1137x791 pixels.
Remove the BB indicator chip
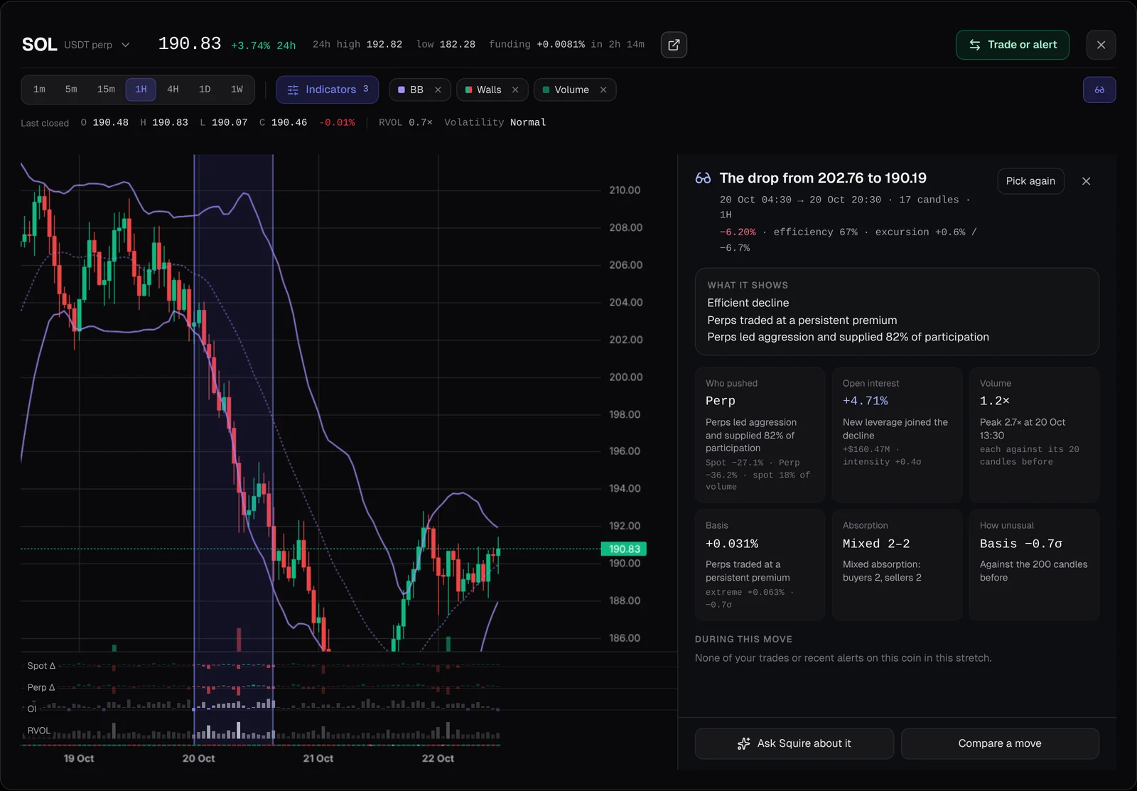point(438,90)
